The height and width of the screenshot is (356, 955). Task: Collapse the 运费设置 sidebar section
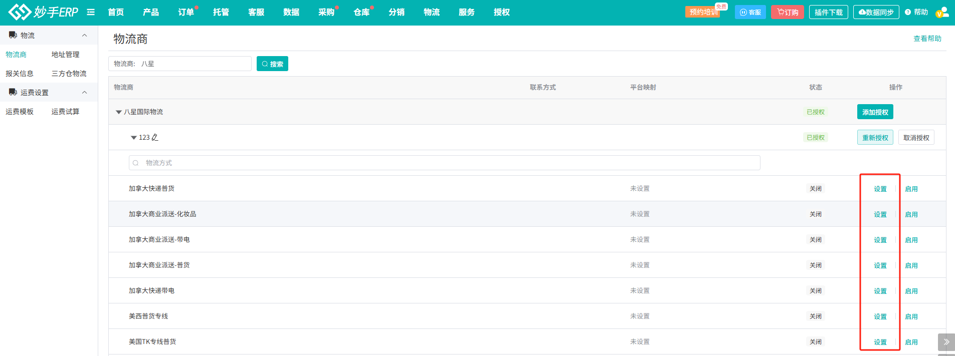click(84, 92)
